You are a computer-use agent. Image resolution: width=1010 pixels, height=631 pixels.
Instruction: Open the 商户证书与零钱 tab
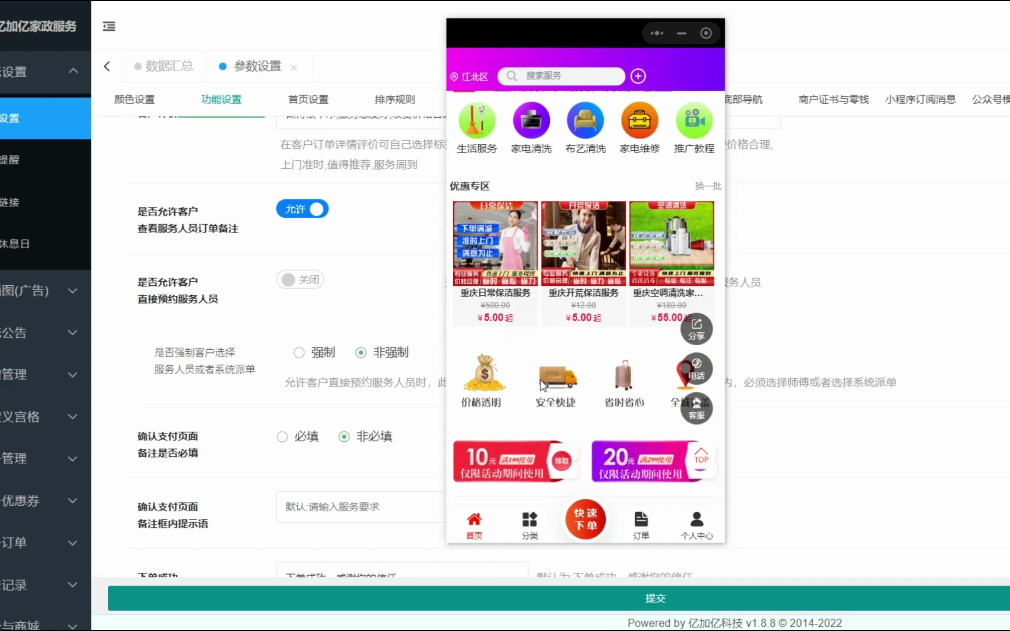(833, 99)
